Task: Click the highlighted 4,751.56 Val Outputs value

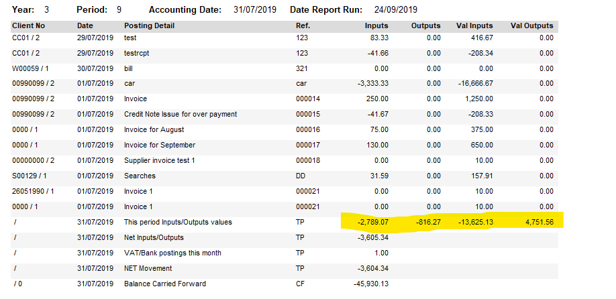Action: (x=539, y=222)
